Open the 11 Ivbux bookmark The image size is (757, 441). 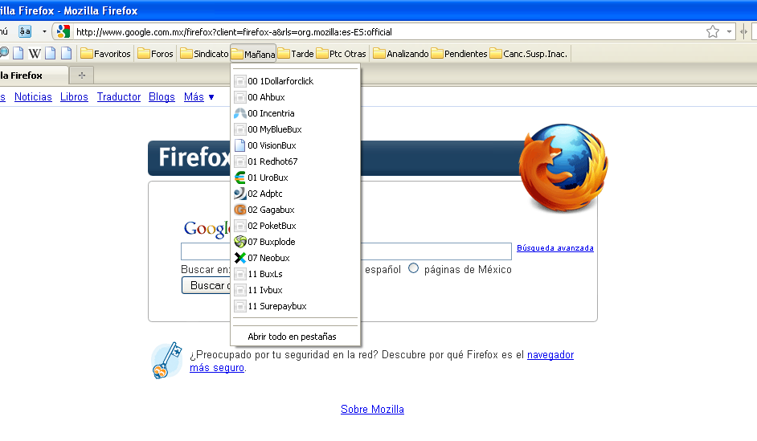coord(296,290)
